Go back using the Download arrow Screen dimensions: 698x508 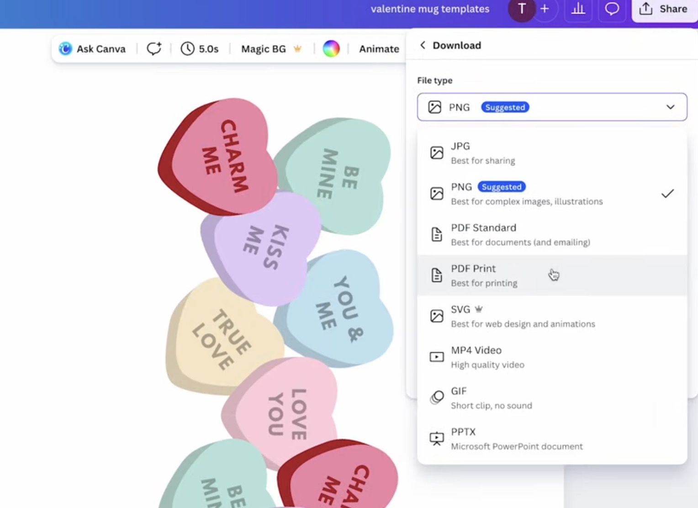(423, 45)
